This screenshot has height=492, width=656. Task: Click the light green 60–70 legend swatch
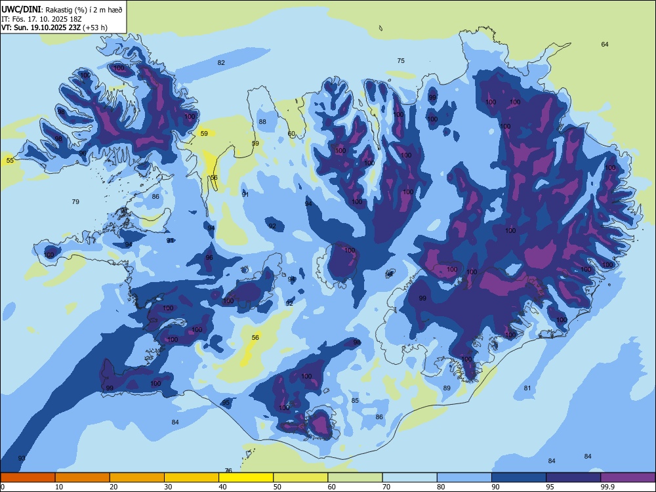click(355, 478)
